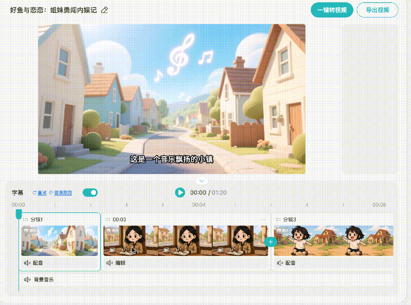This screenshot has width=411, height=305.
Task: Click 编辑 audio label on second clip
Action: pyautogui.click(x=120, y=263)
